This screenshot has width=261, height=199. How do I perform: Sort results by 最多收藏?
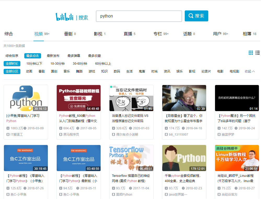click(x=94, y=56)
